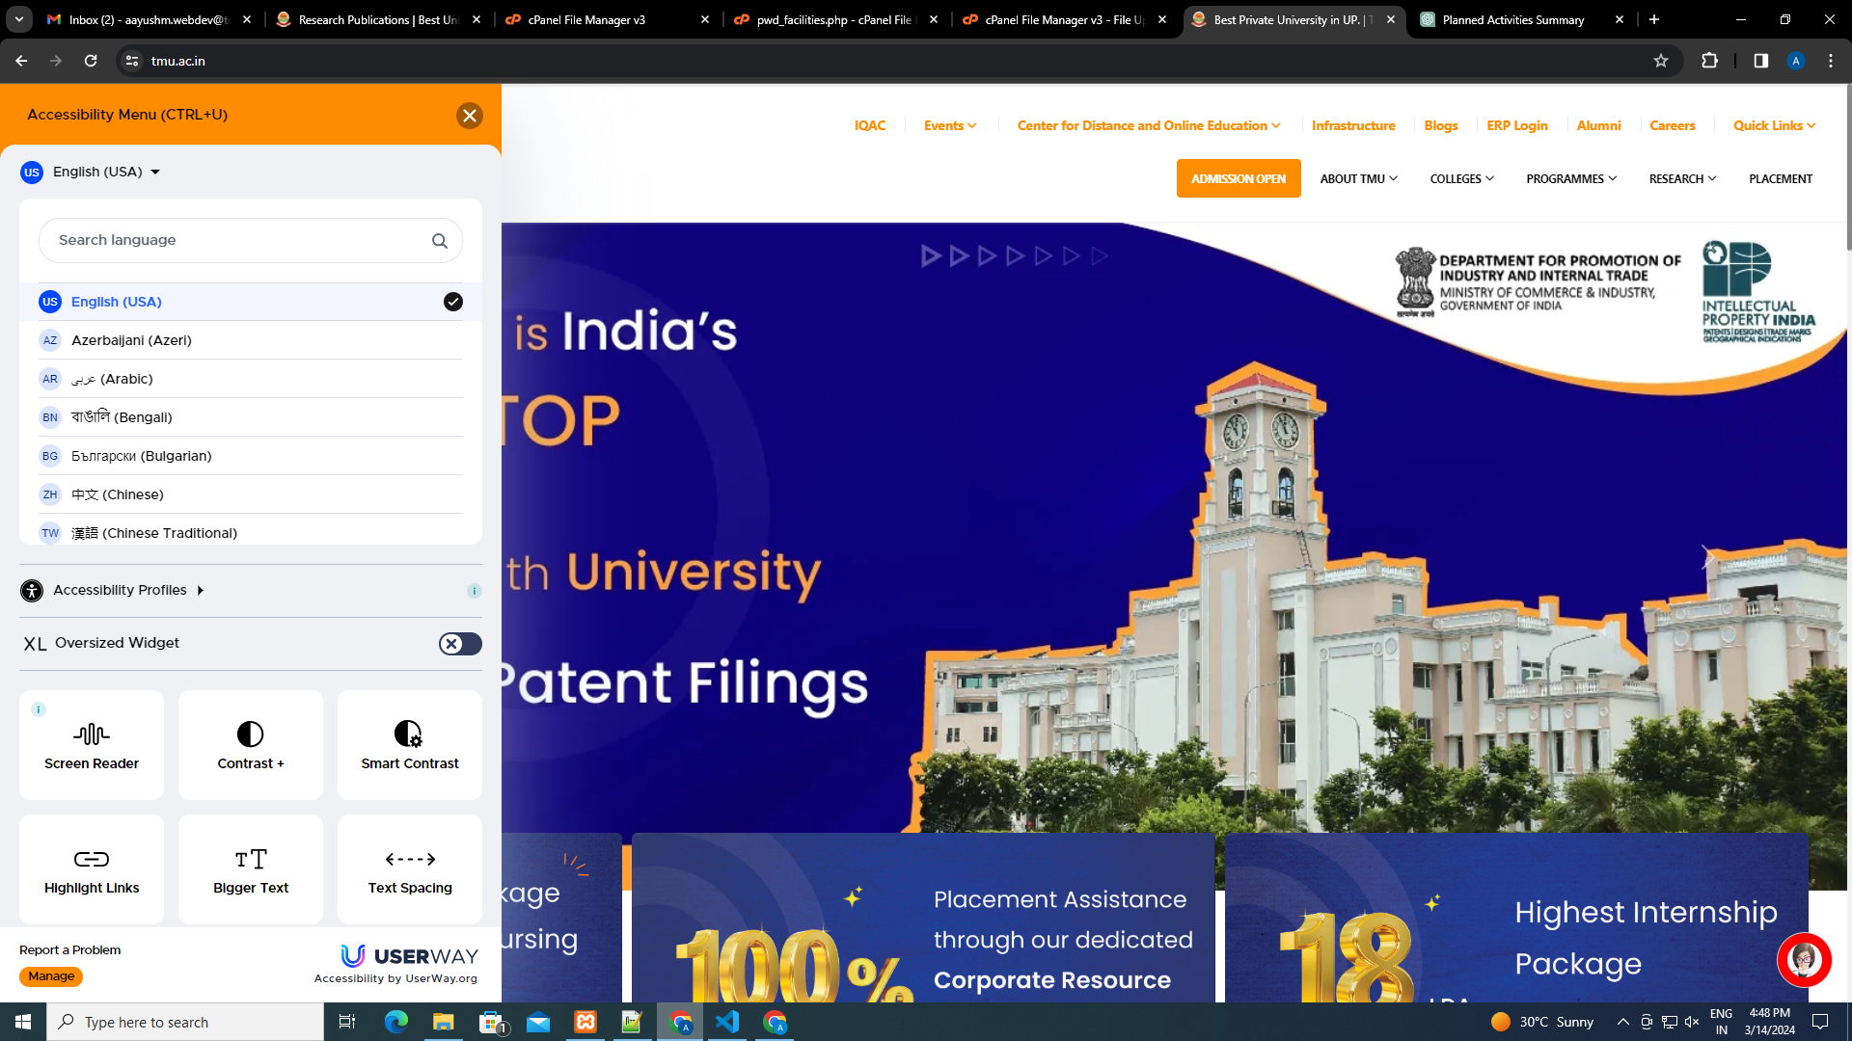Expand Accessibility Profiles section

[x=121, y=590]
